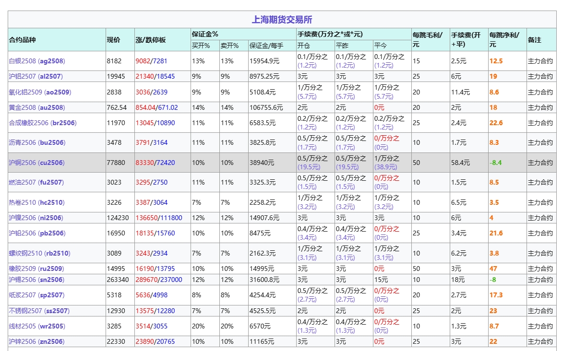Select the 沪镍 limit-down price 111800
This screenshot has width=563, height=351.
[171, 218]
